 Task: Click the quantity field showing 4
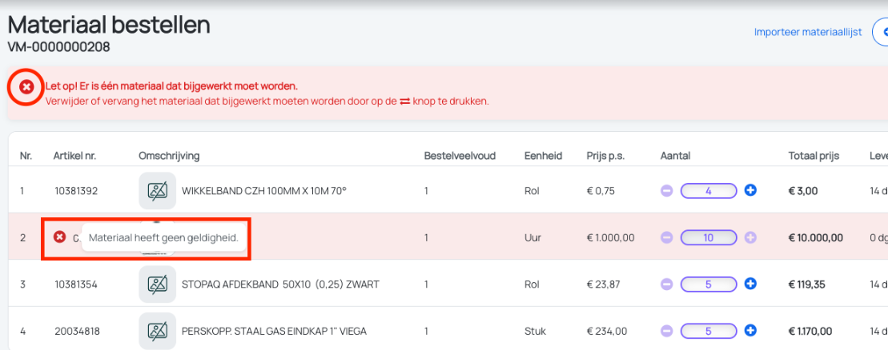click(x=709, y=190)
